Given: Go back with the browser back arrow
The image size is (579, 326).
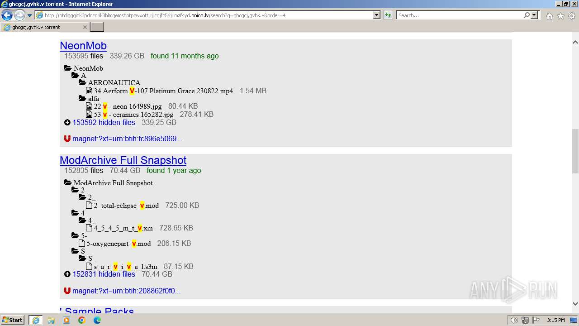Looking at the screenshot, I should click(7, 15).
